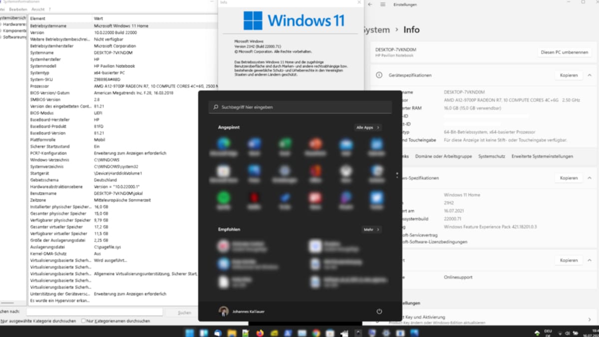The image size is (599, 337).
Task: Open 'Domäne oder Arbeitsgruppe' link
Action: (x=443, y=156)
